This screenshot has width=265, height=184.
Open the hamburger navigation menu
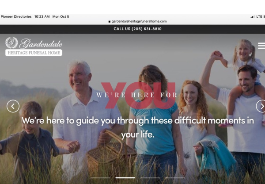coord(261,46)
